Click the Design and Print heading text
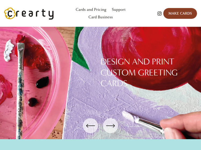The height and width of the screenshot is (150, 201). tap(137, 62)
